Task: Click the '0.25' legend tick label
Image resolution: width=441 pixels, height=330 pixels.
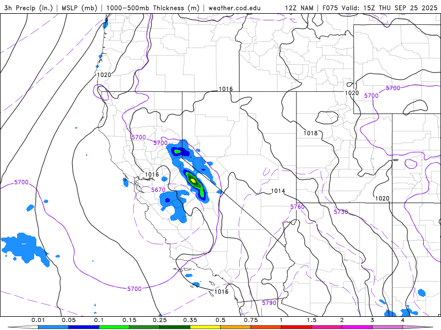Action: coord(160,320)
